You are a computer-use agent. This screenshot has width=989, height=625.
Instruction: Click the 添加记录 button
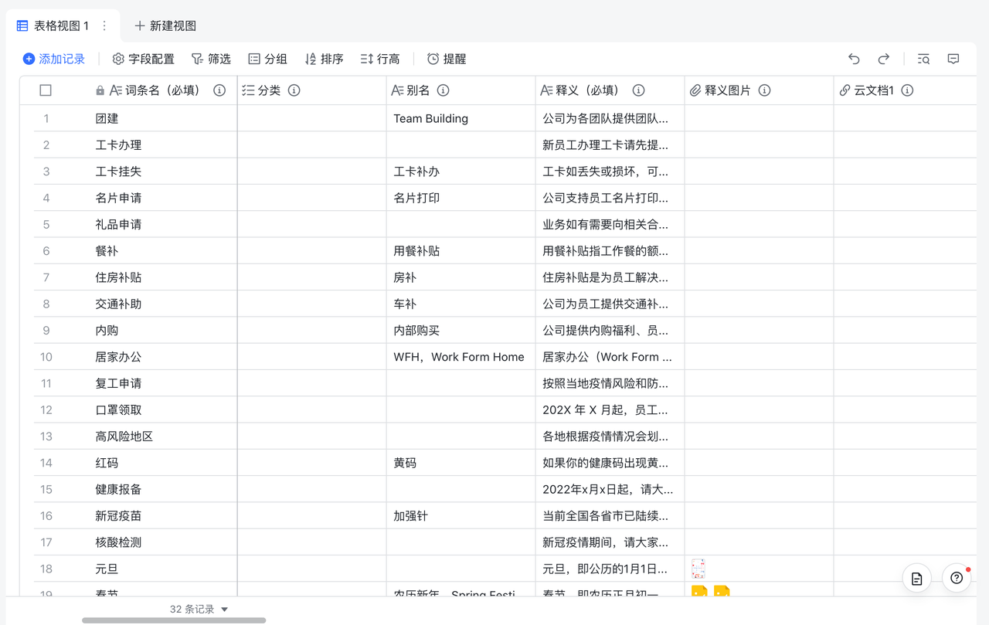(54, 59)
